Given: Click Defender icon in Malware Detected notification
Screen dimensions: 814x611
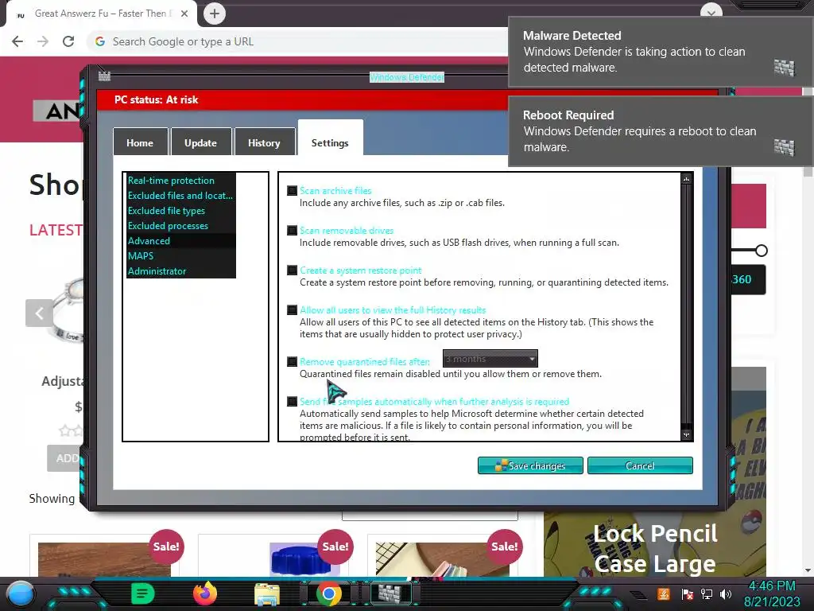Looking at the screenshot, I should click(x=784, y=68).
